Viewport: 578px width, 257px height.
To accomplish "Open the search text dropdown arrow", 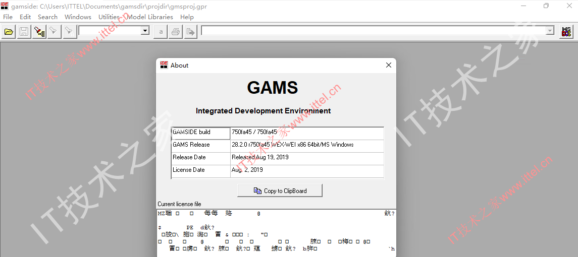I will point(145,31).
